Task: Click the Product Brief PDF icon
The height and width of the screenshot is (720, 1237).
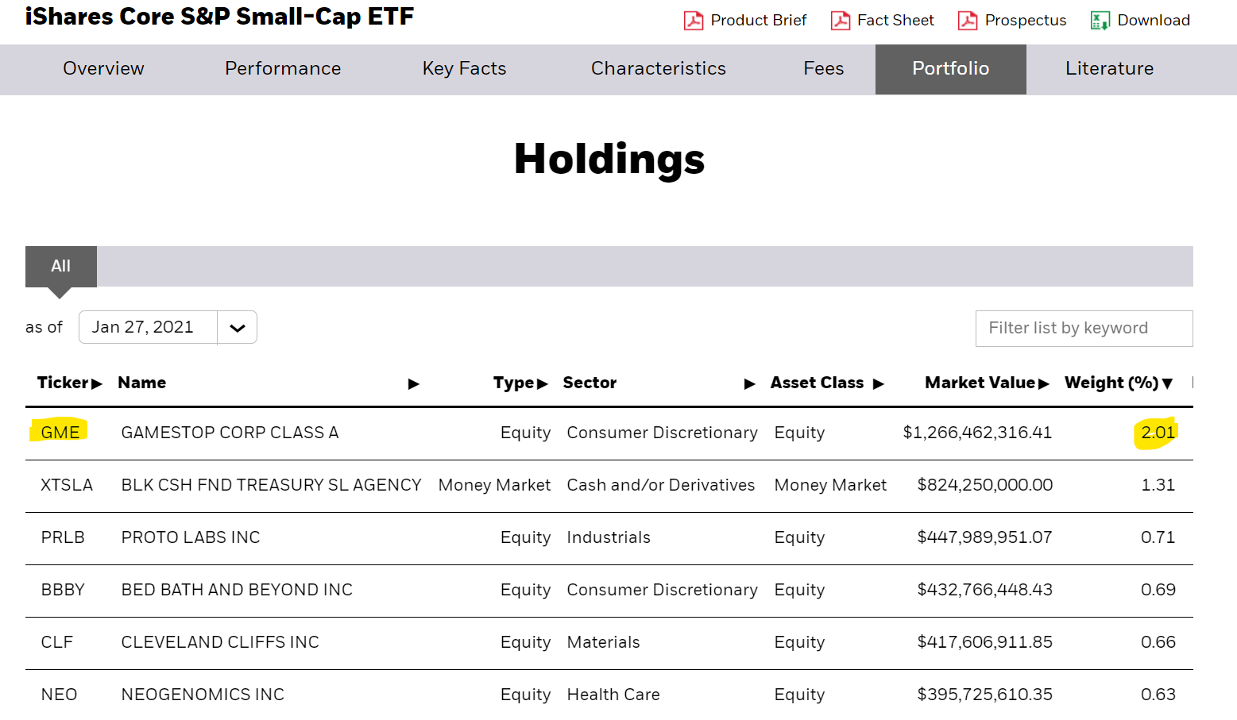Action: [694, 21]
